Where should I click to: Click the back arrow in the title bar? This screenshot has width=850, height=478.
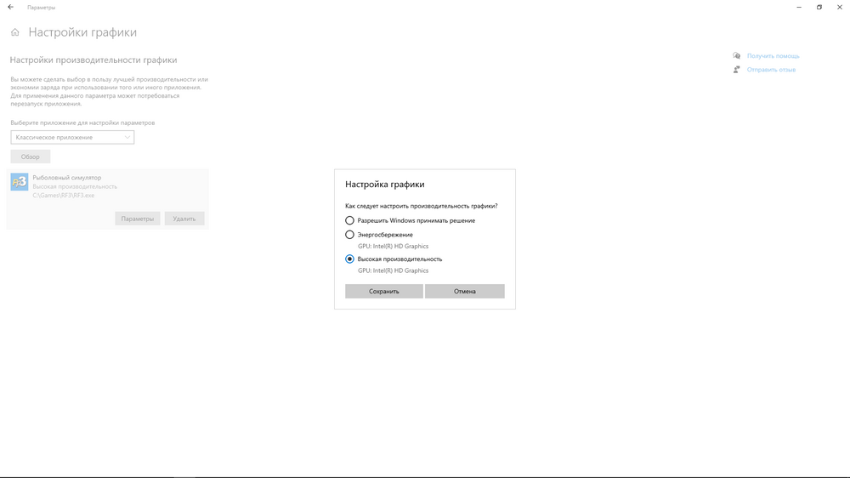pos(10,7)
